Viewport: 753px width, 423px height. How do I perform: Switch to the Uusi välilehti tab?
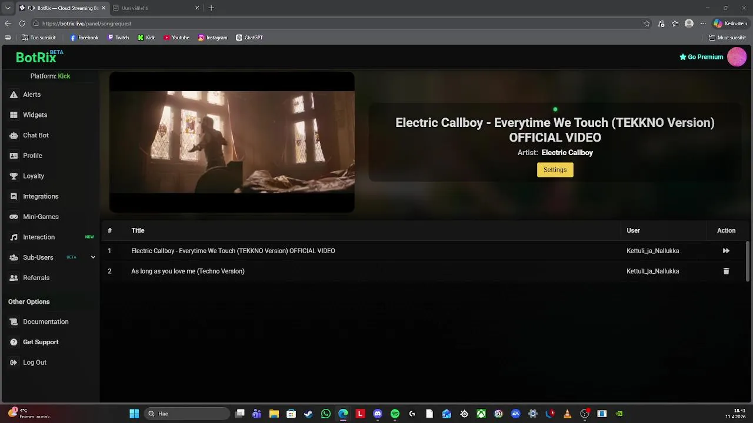156,8
